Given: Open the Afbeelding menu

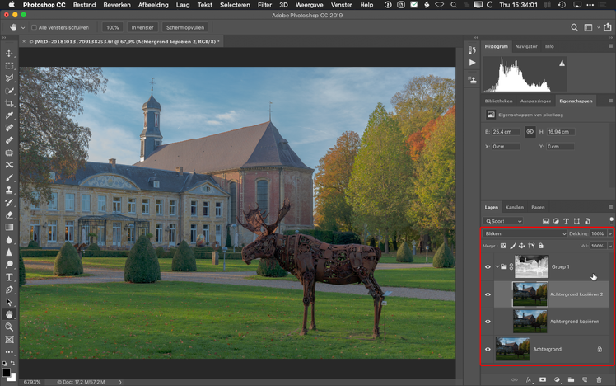Looking at the screenshot, I should tap(153, 5).
